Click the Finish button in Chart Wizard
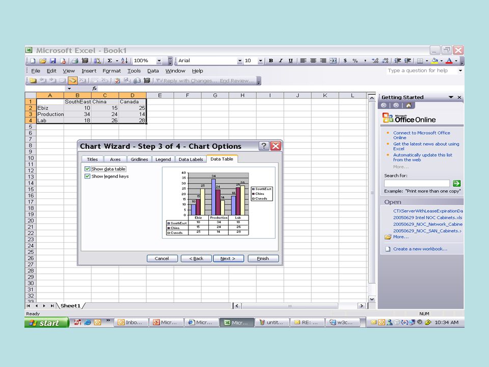Viewport: 489px width, 367px height. (263, 258)
